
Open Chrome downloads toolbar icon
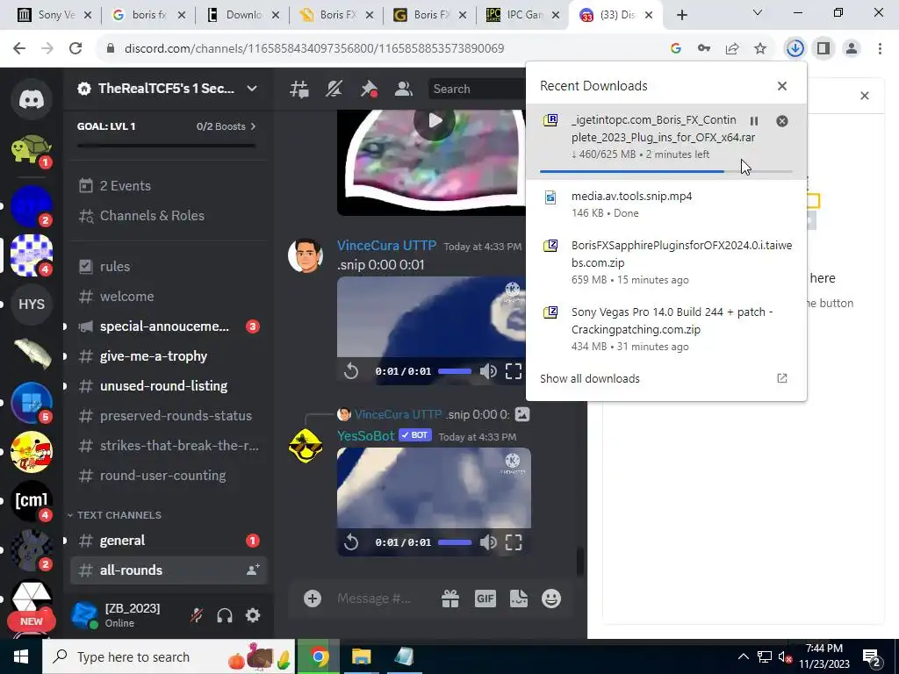(795, 48)
